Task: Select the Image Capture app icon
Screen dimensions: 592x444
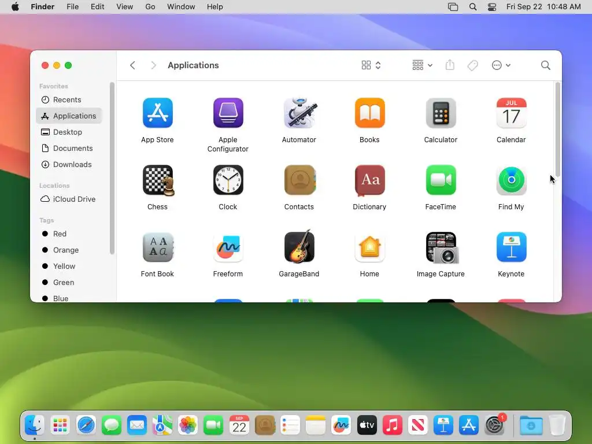Action: [442, 247]
